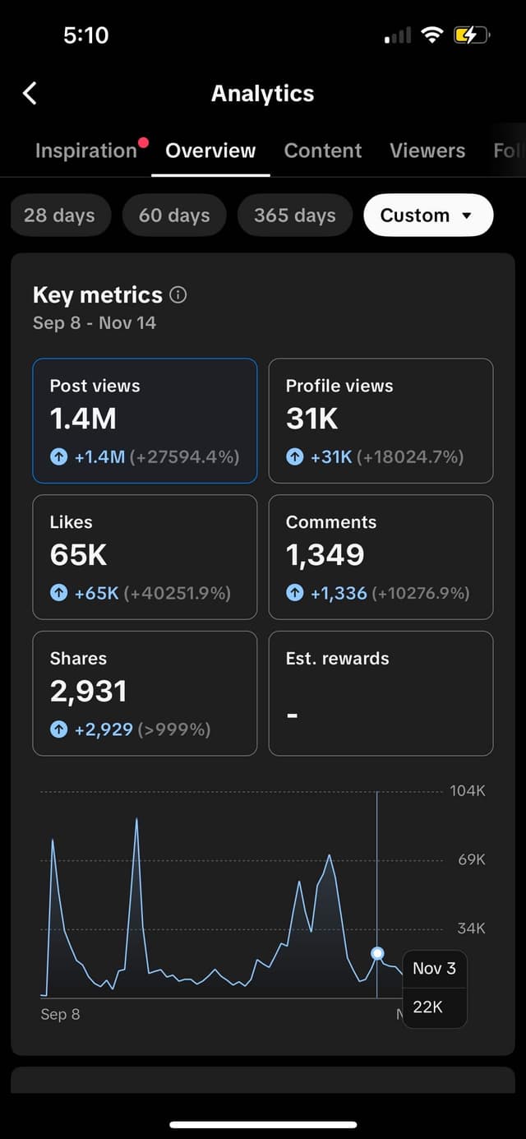Go to the Viewers tab
This screenshot has width=526, height=1139.
click(427, 150)
